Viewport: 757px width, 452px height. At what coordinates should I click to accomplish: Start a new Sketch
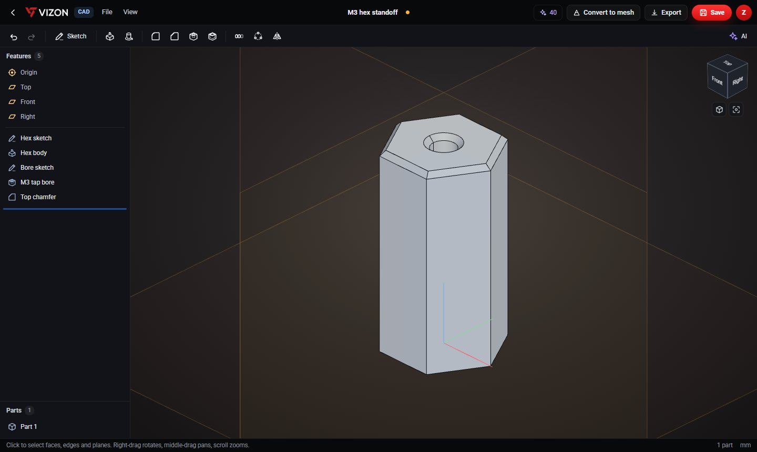[71, 36]
